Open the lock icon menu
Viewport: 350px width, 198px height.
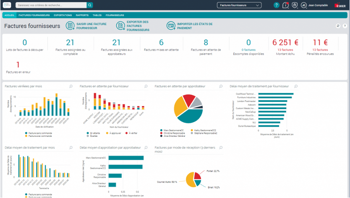(x=295, y=5)
